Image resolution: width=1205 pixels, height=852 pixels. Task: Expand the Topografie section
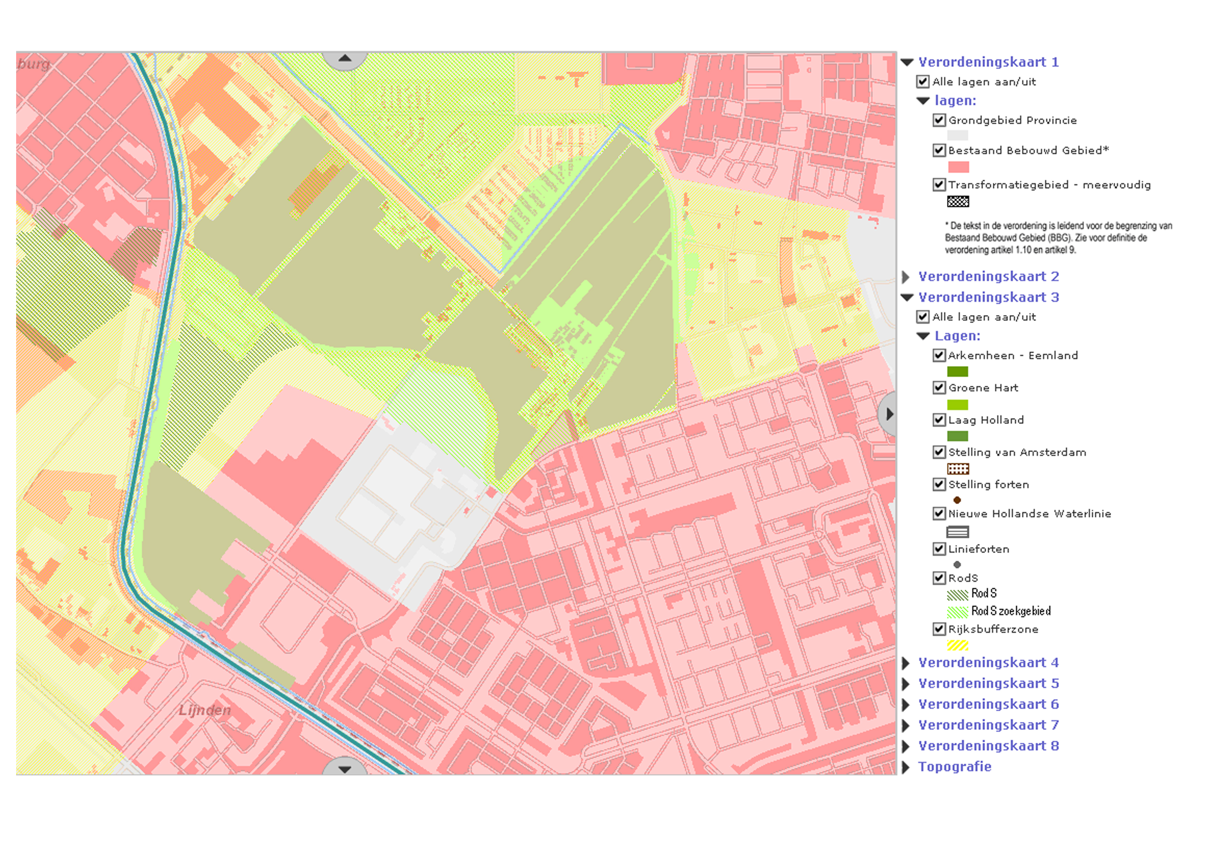[906, 767]
